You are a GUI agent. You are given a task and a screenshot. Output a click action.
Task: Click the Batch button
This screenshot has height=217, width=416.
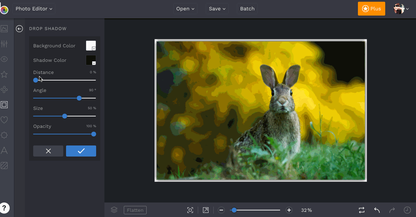tap(247, 9)
